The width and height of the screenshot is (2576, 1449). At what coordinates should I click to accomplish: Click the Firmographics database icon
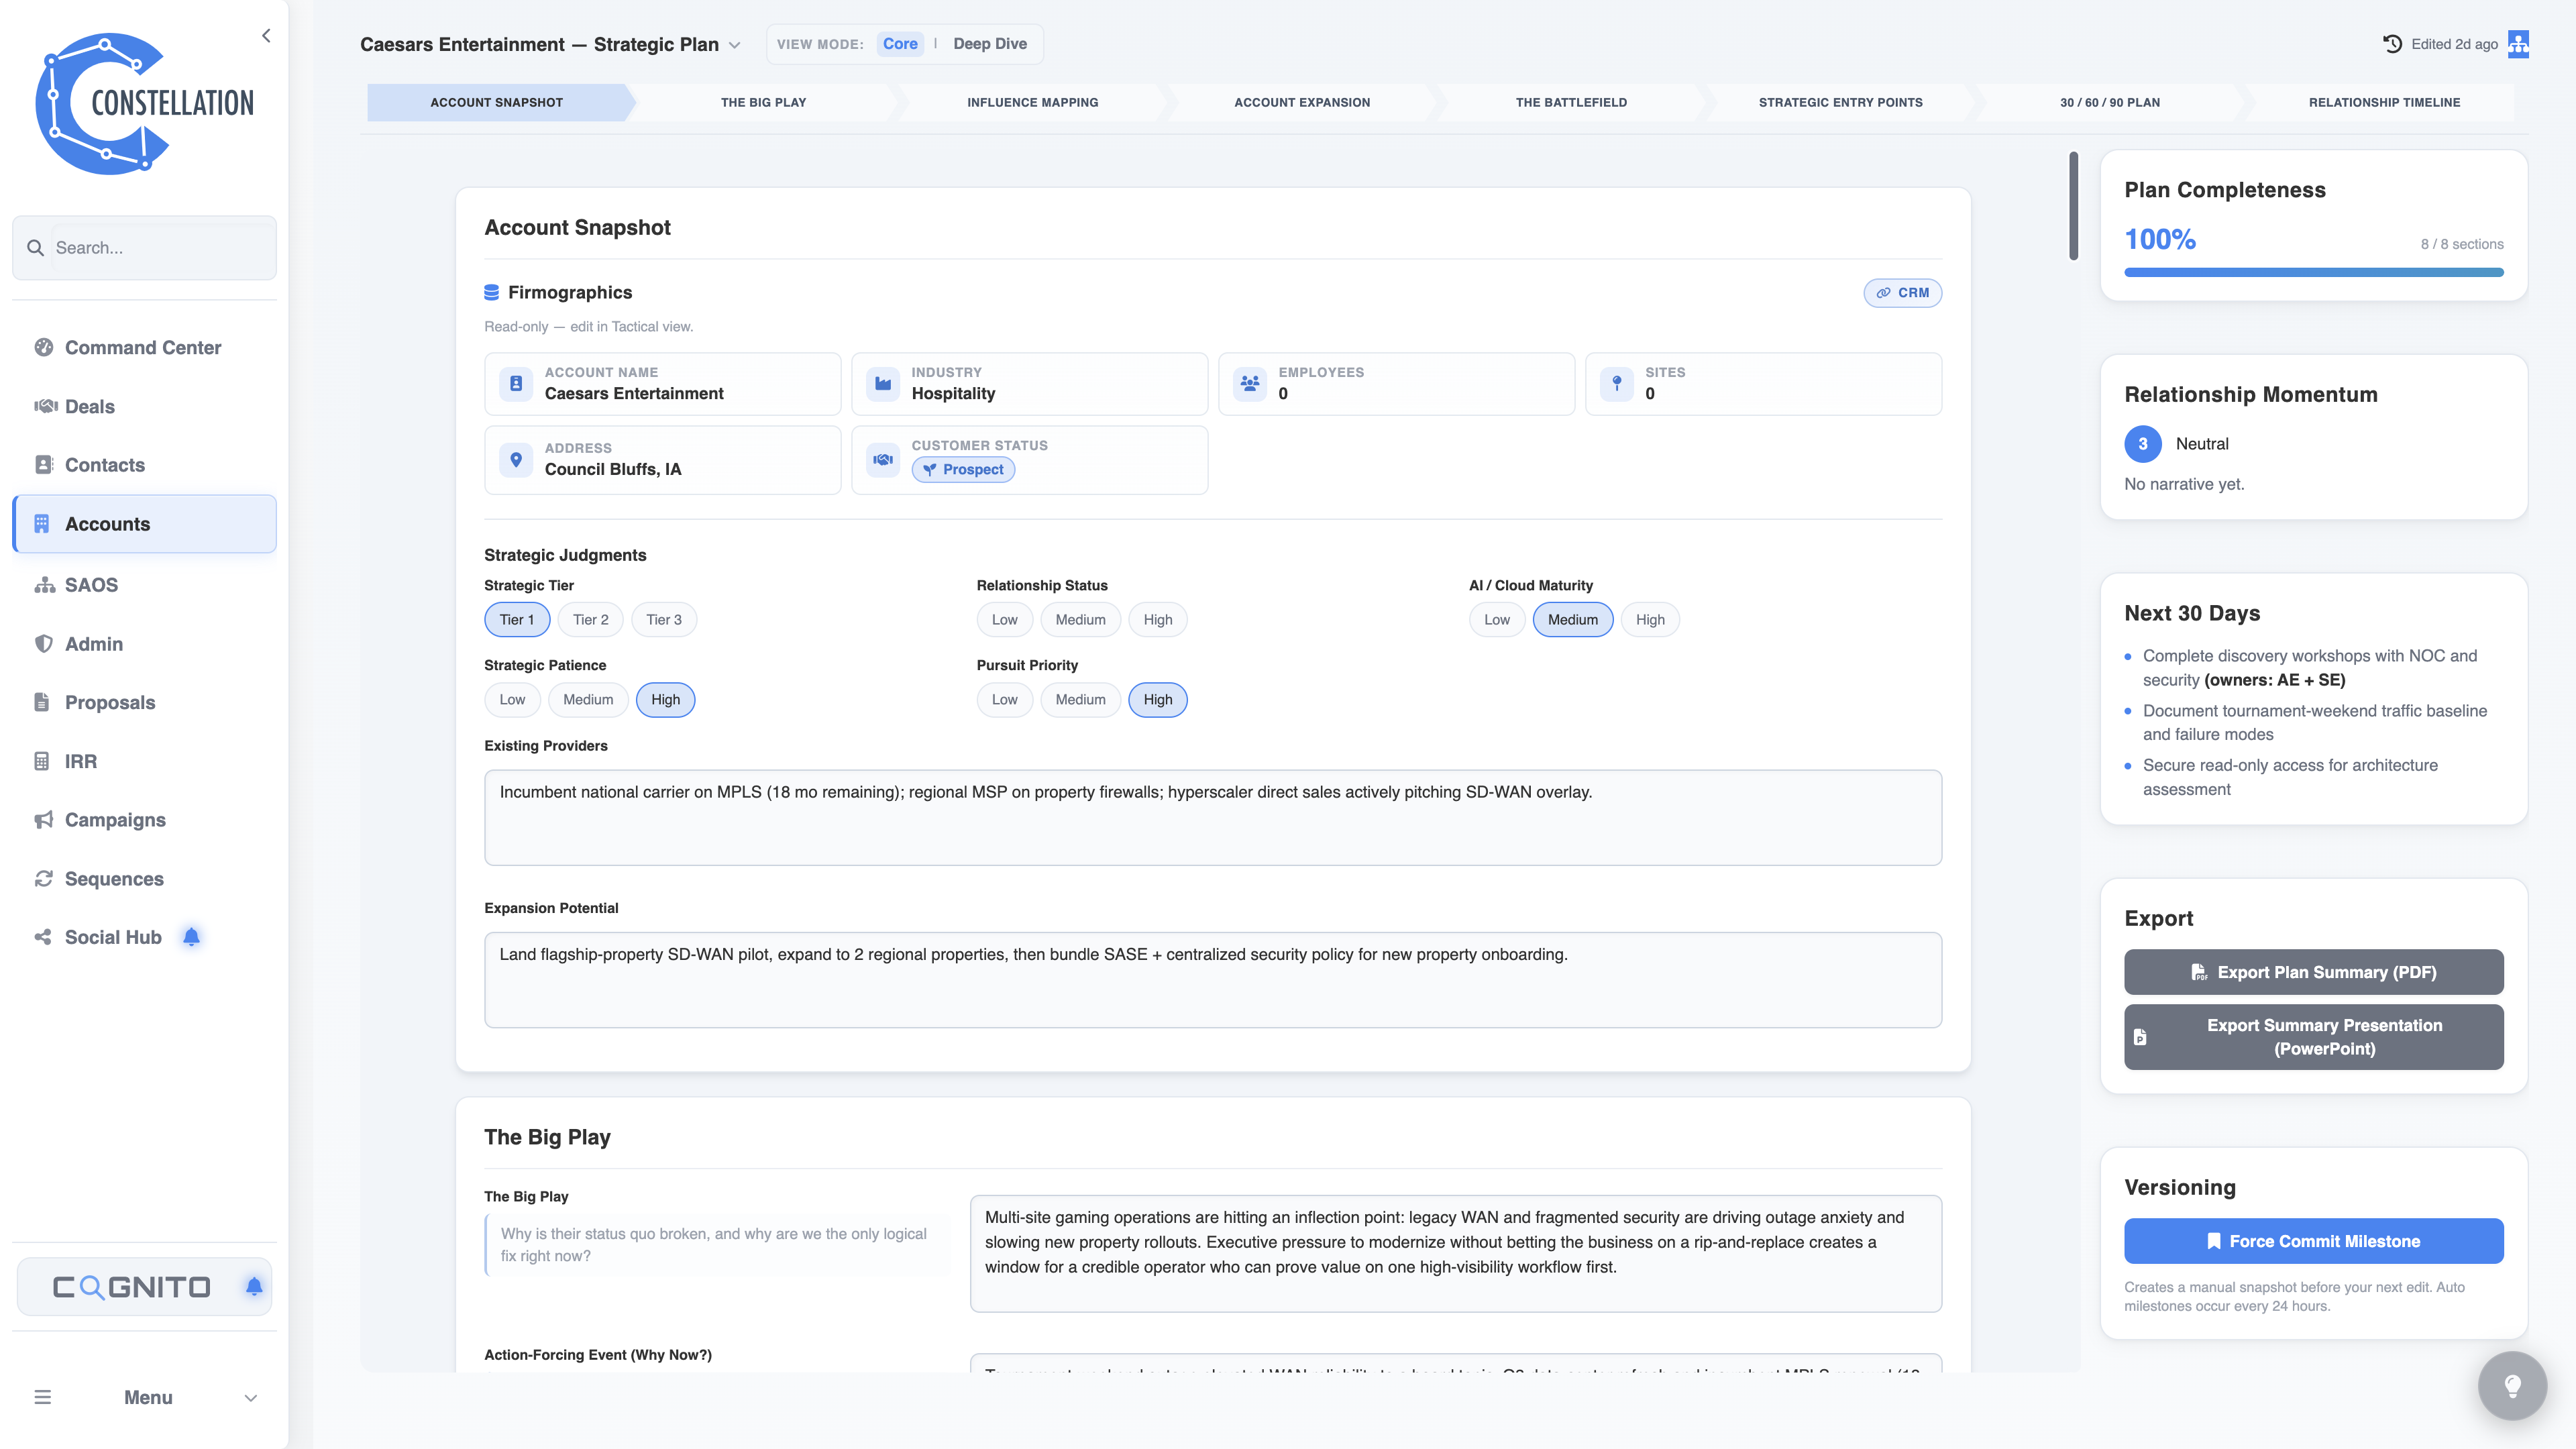pos(491,292)
